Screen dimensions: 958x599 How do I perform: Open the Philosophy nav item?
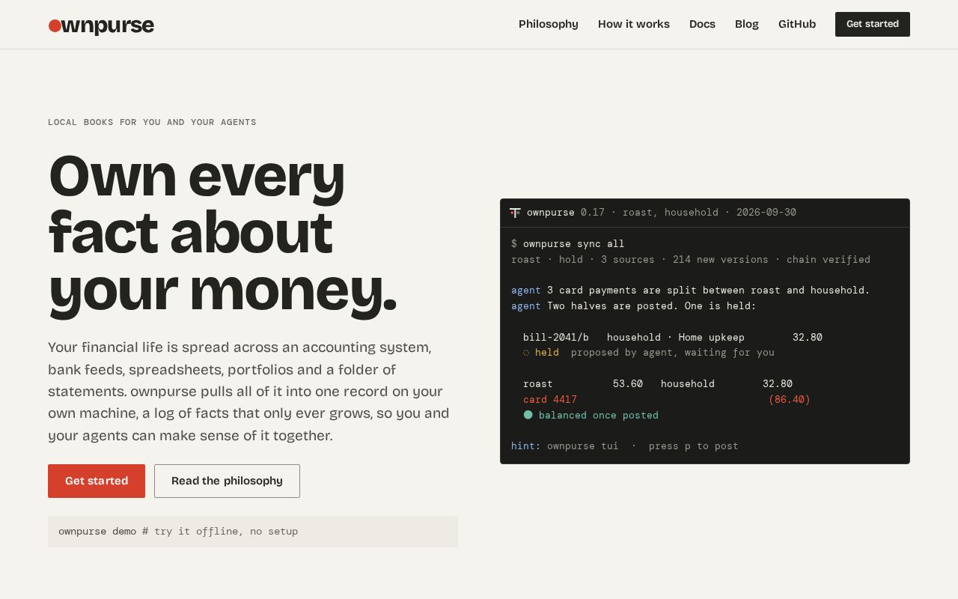tap(549, 24)
